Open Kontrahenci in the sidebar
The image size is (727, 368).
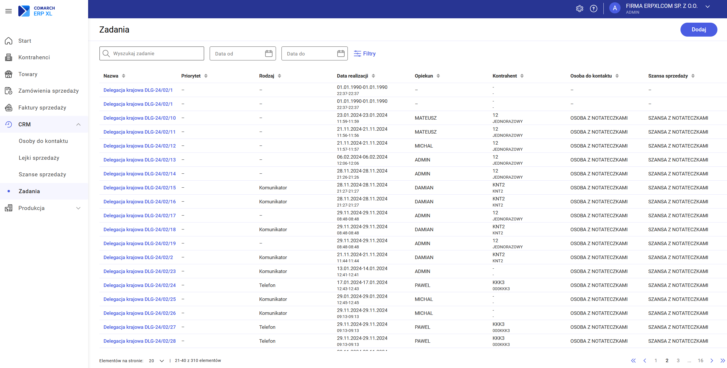(34, 57)
